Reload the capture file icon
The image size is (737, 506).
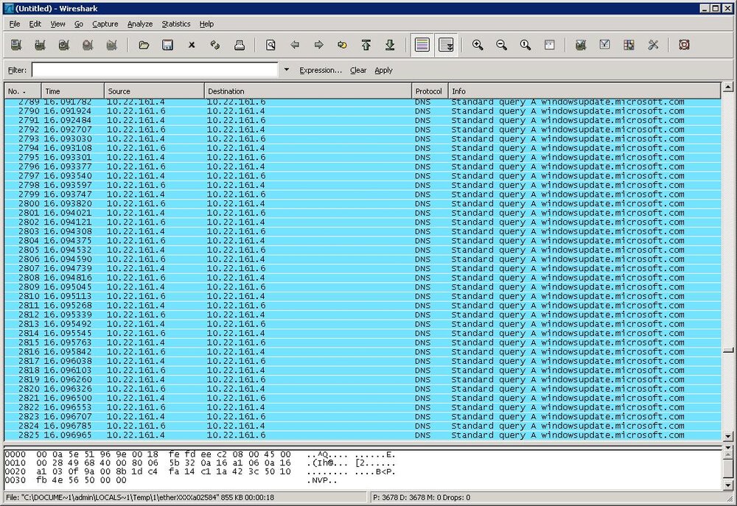[215, 45]
